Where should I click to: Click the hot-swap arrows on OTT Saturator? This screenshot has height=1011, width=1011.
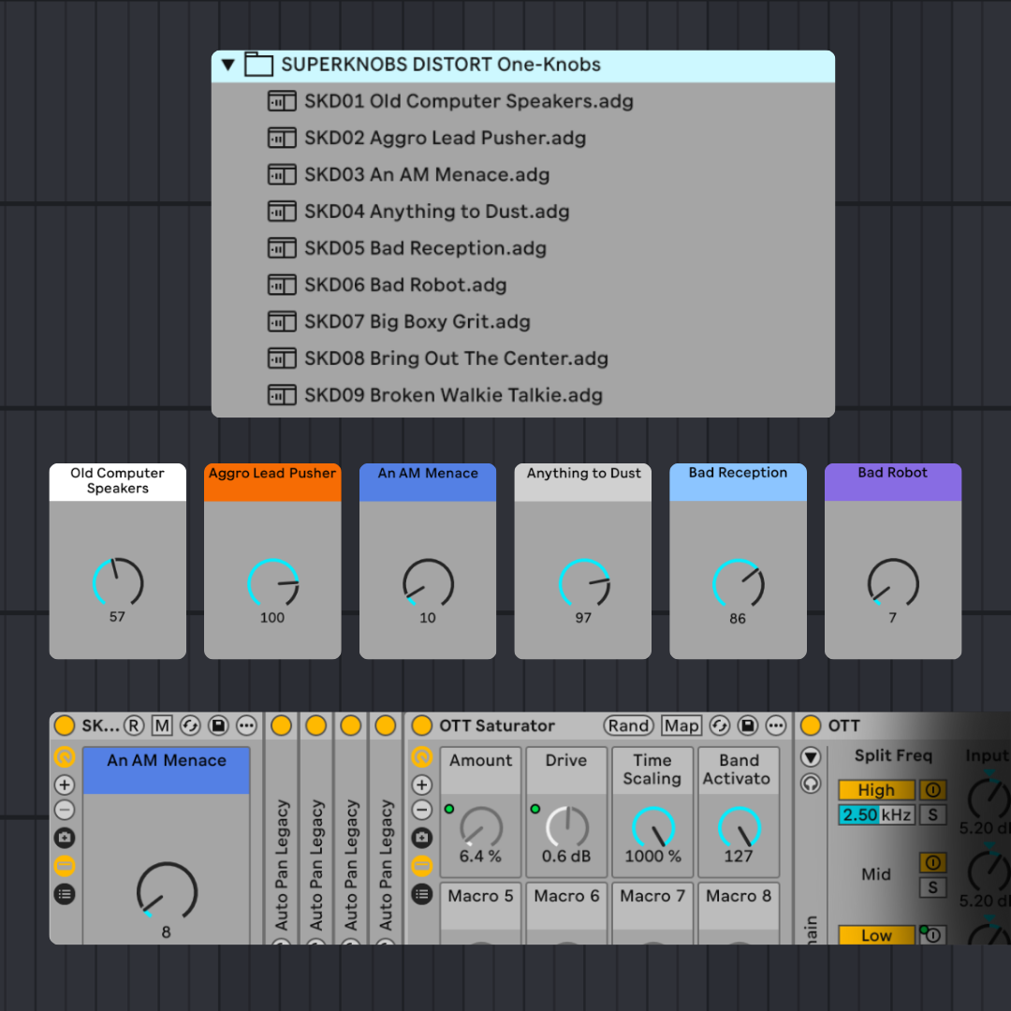722,725
